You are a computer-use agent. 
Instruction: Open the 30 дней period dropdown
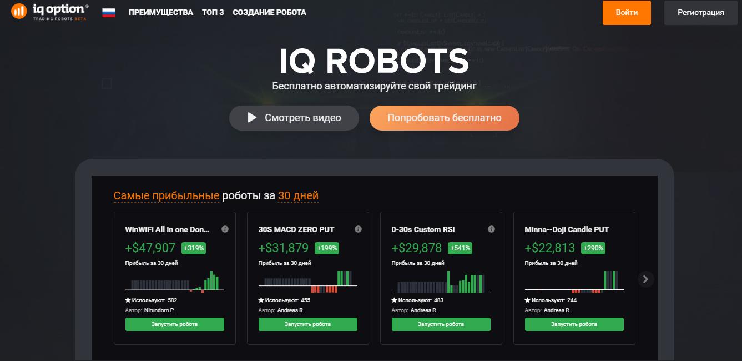click(x=299, y=196)
